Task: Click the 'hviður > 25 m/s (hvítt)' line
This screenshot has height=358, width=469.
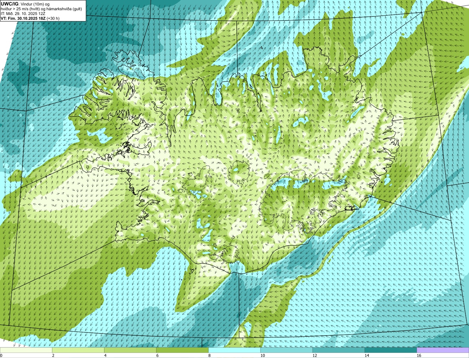Action: pos(21,9)
